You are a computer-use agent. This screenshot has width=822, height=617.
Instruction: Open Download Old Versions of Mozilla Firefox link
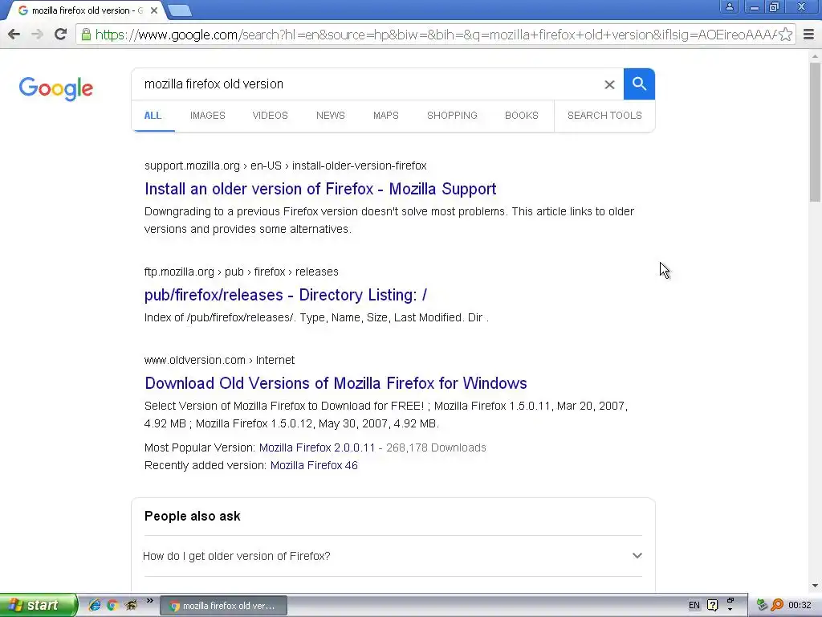point(336,383)
